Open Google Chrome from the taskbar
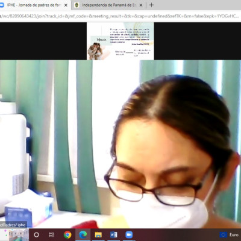 (67, 234)
